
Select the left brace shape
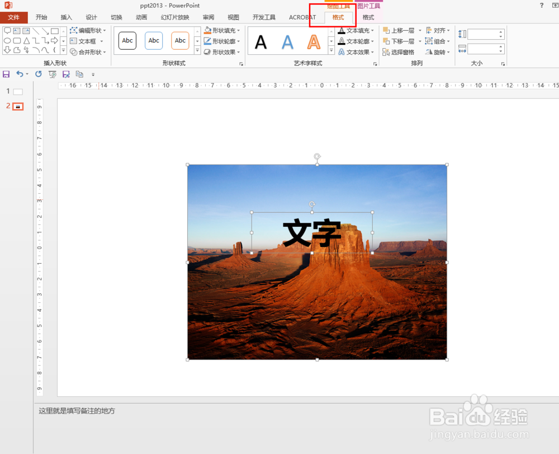54,50
